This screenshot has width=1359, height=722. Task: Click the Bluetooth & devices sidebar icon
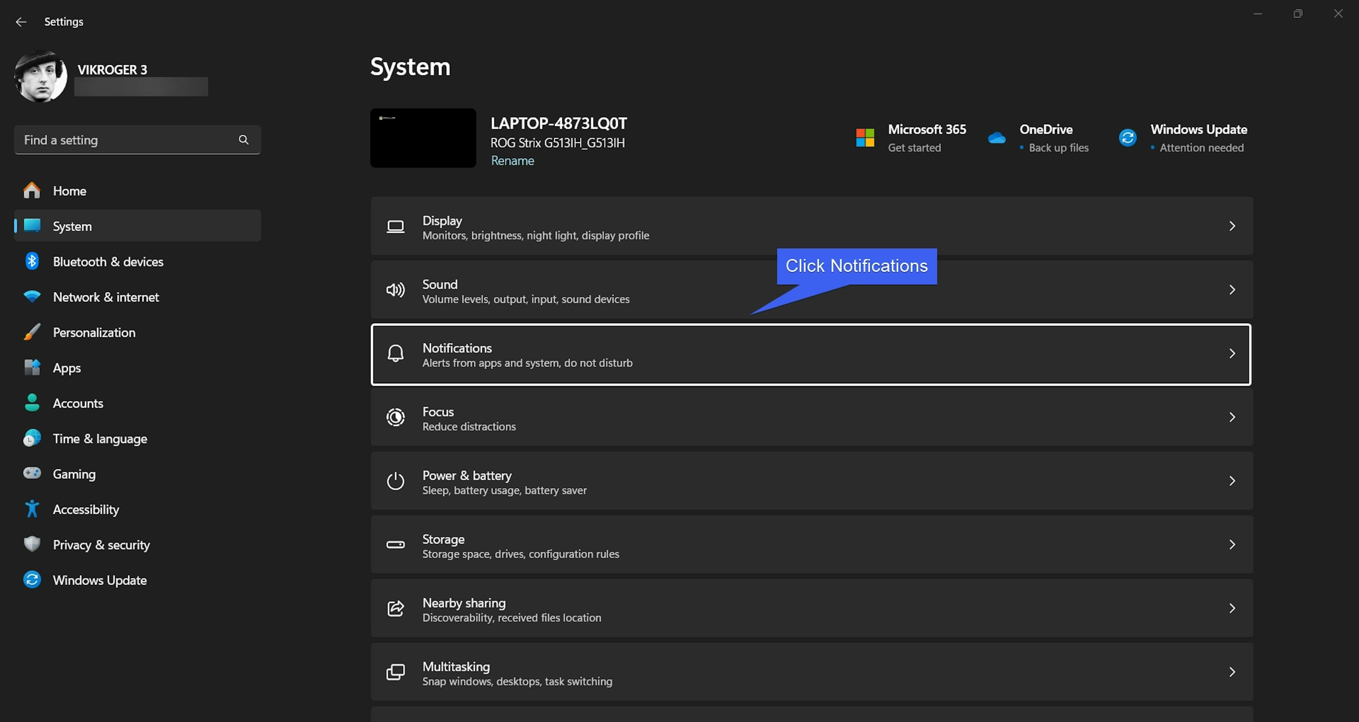tap(31, 261)
